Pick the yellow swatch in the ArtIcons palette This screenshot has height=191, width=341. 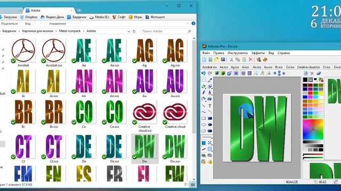pyautogui.click(x=321, y=93)
